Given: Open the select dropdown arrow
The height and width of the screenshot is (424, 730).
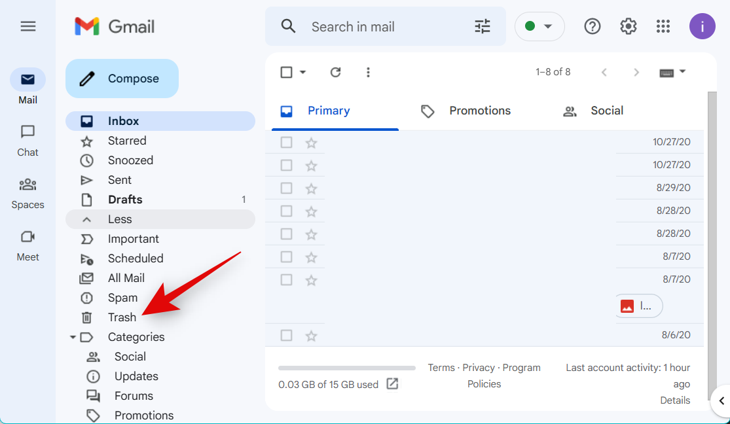Looking at the screenshot, I should [302, 72].
